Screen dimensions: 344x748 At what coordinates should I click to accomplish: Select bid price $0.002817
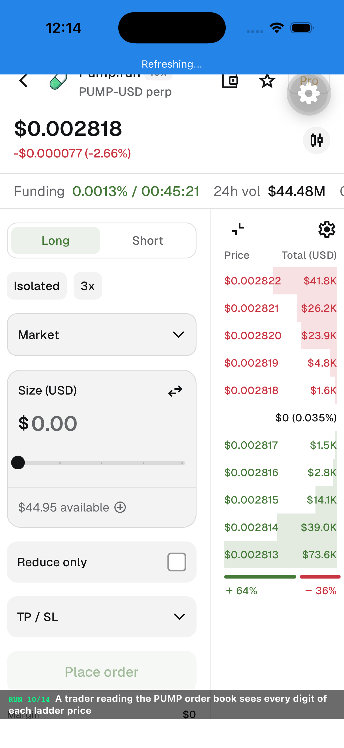pyautogui.click(x=251, y=445)
